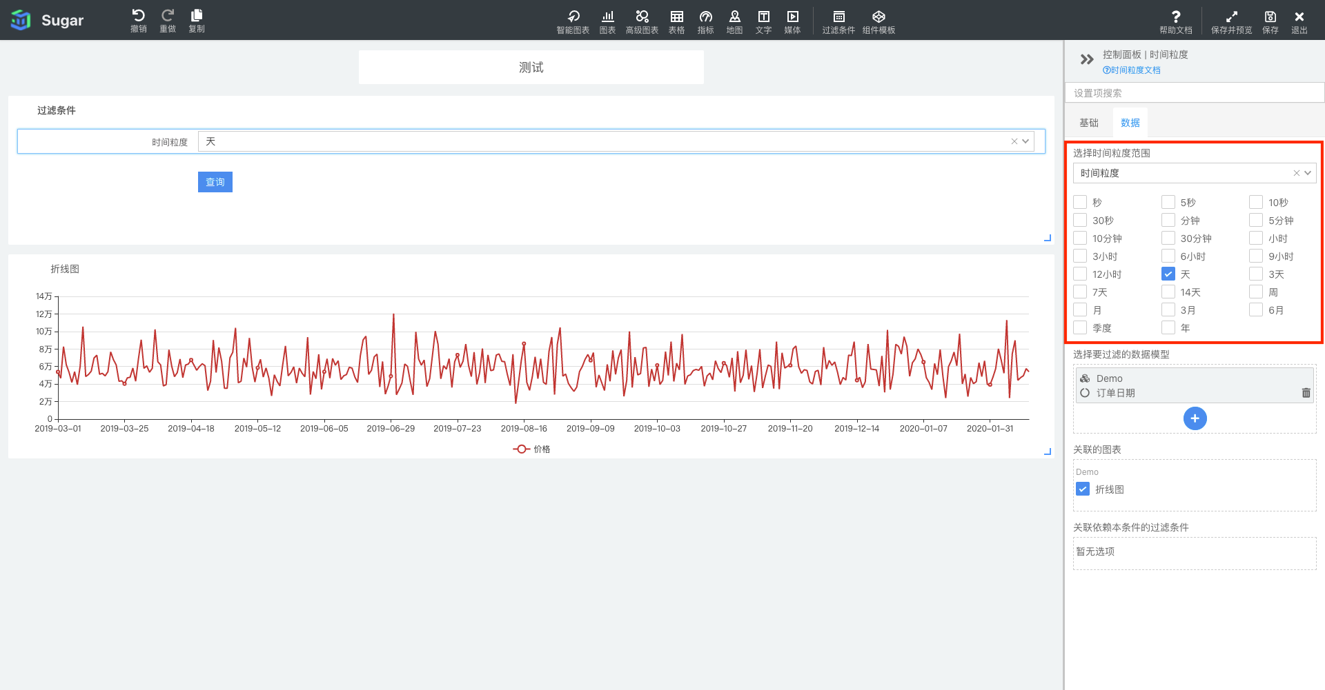This screenshot has width=1325, height=690.
Task: Enable the 小时 granularity checkbox
Action: (1256, 239)
